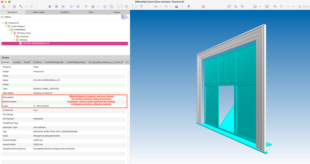This screenshot has width=310, height=164.
Task: Click the add tag with plus icon
Action: pos(275,6)
